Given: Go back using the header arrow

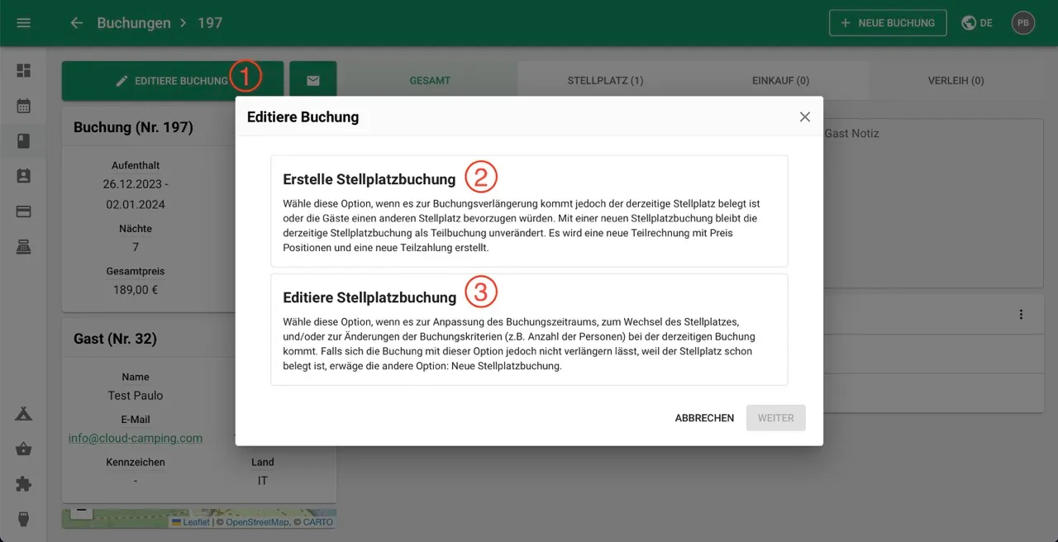Looking at the screenshot, I should point(77,23).
